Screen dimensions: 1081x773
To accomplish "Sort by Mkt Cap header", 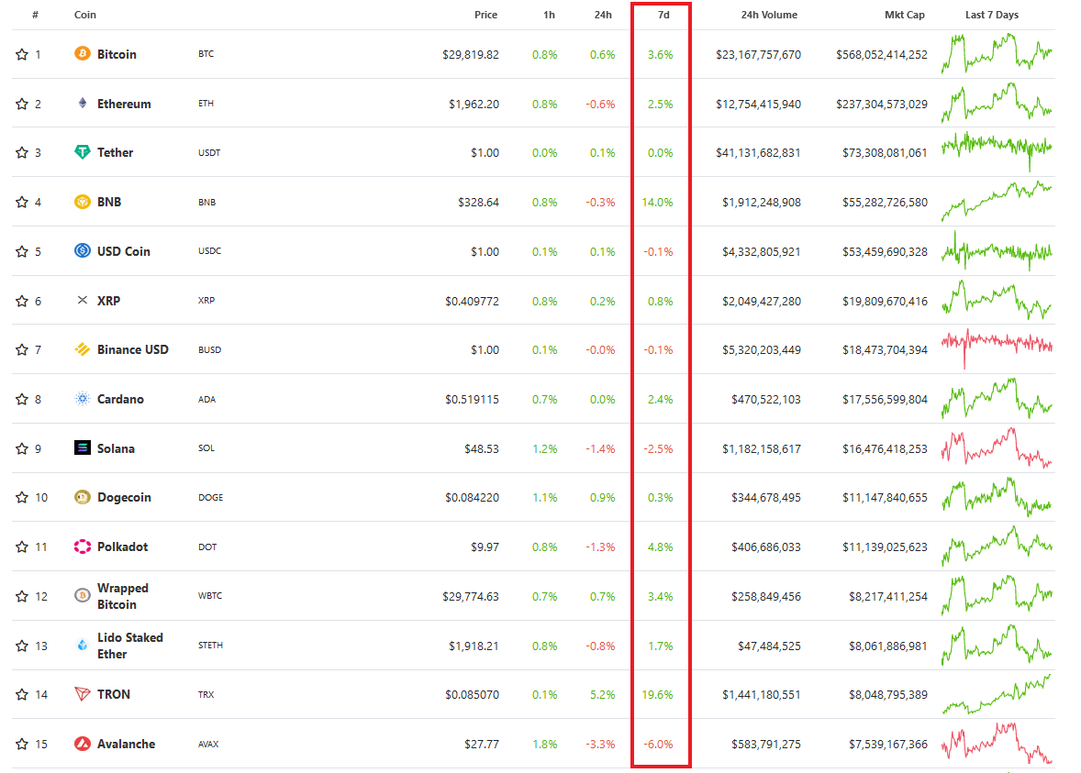I will (905, 15).
